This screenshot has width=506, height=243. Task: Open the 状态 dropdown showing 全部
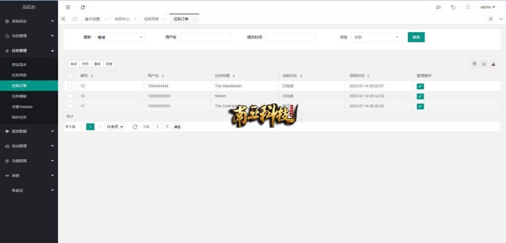pyautogui.click(x=376, y=37)
